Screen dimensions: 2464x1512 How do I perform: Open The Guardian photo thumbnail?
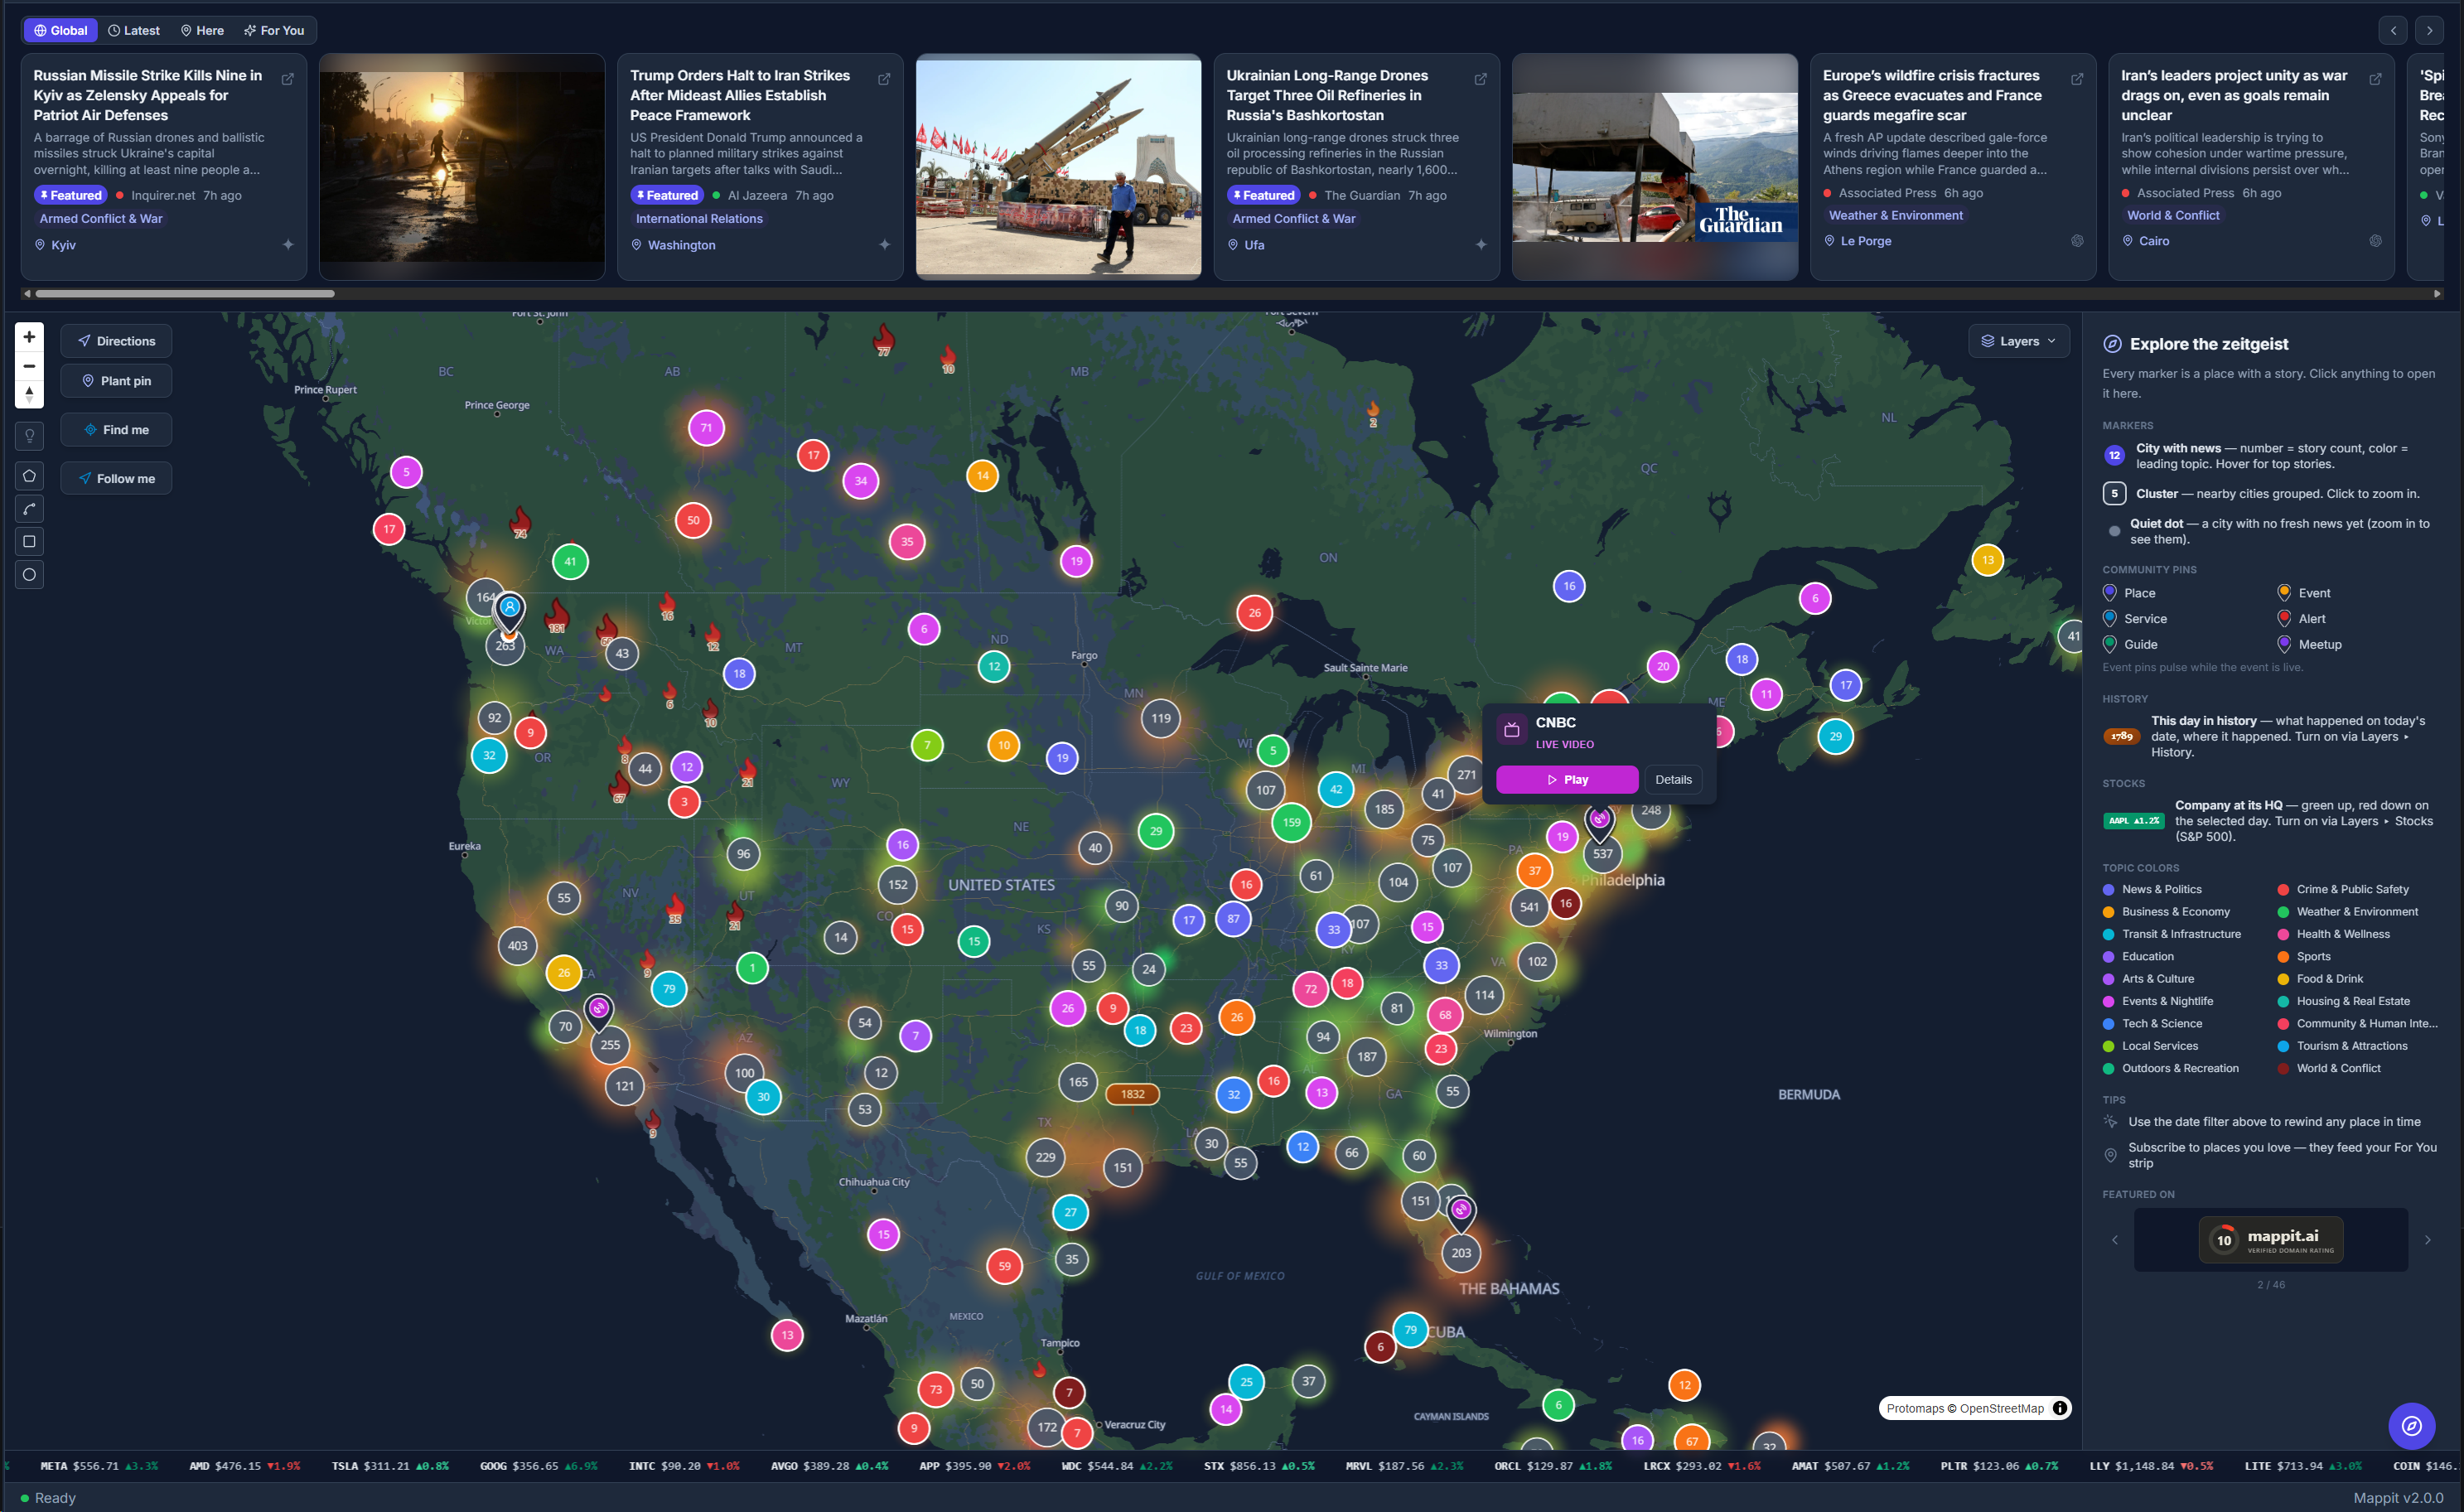point(1655,167)
